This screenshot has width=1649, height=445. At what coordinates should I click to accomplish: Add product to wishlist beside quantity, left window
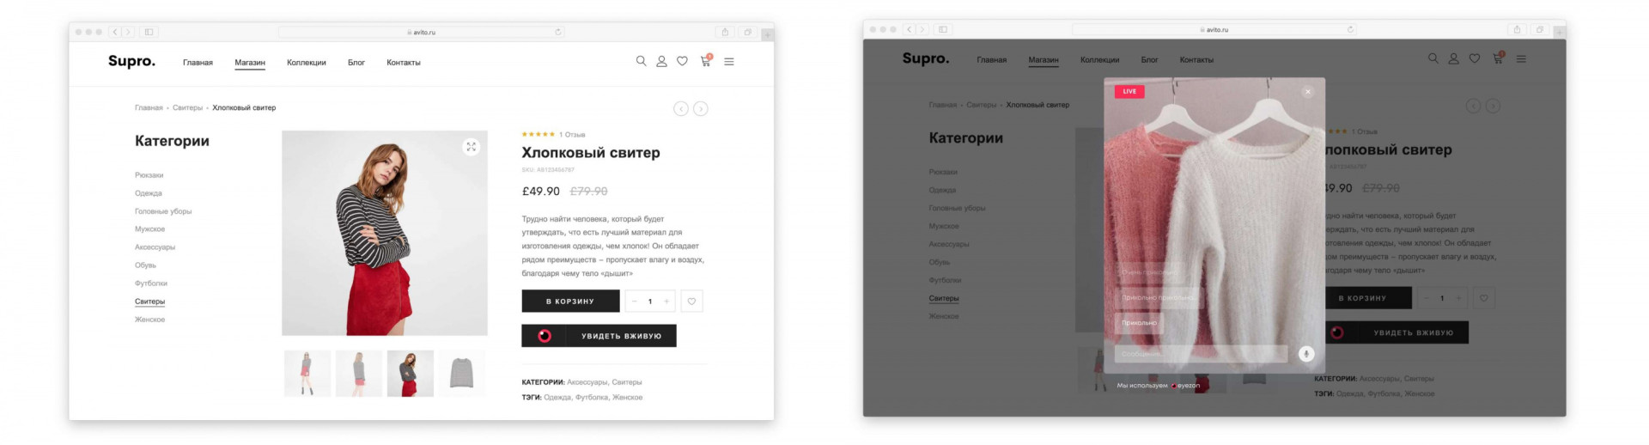coord(691,302)
